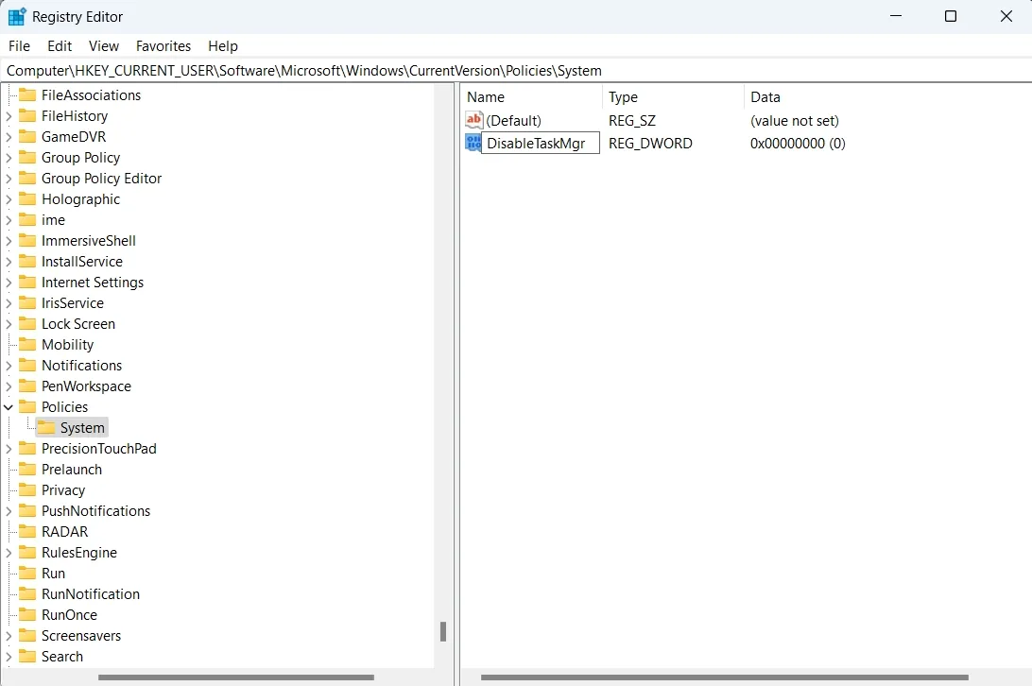
Task: Minimize the Registry Editor window
Action: point(896,16)
